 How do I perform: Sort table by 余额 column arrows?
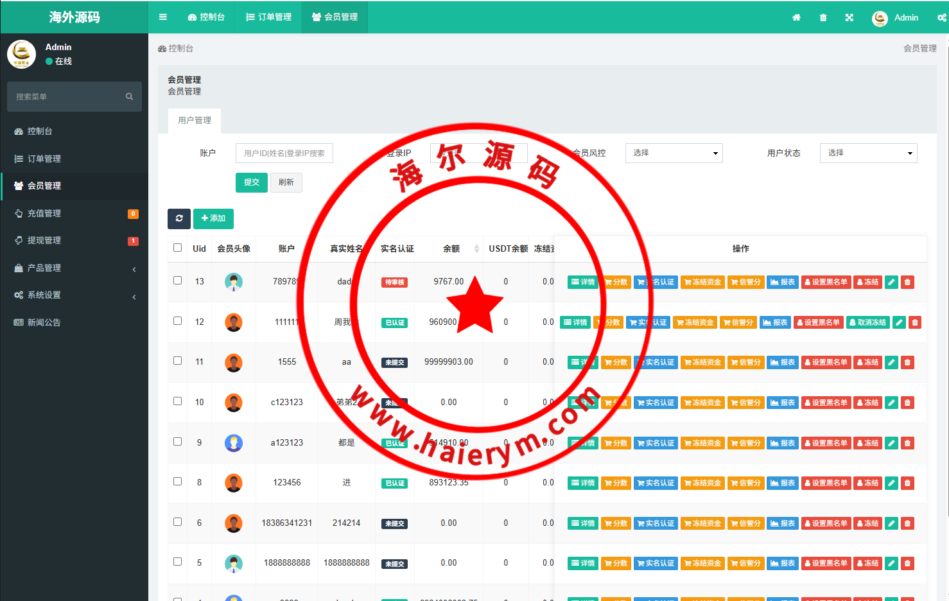point(476,249)
